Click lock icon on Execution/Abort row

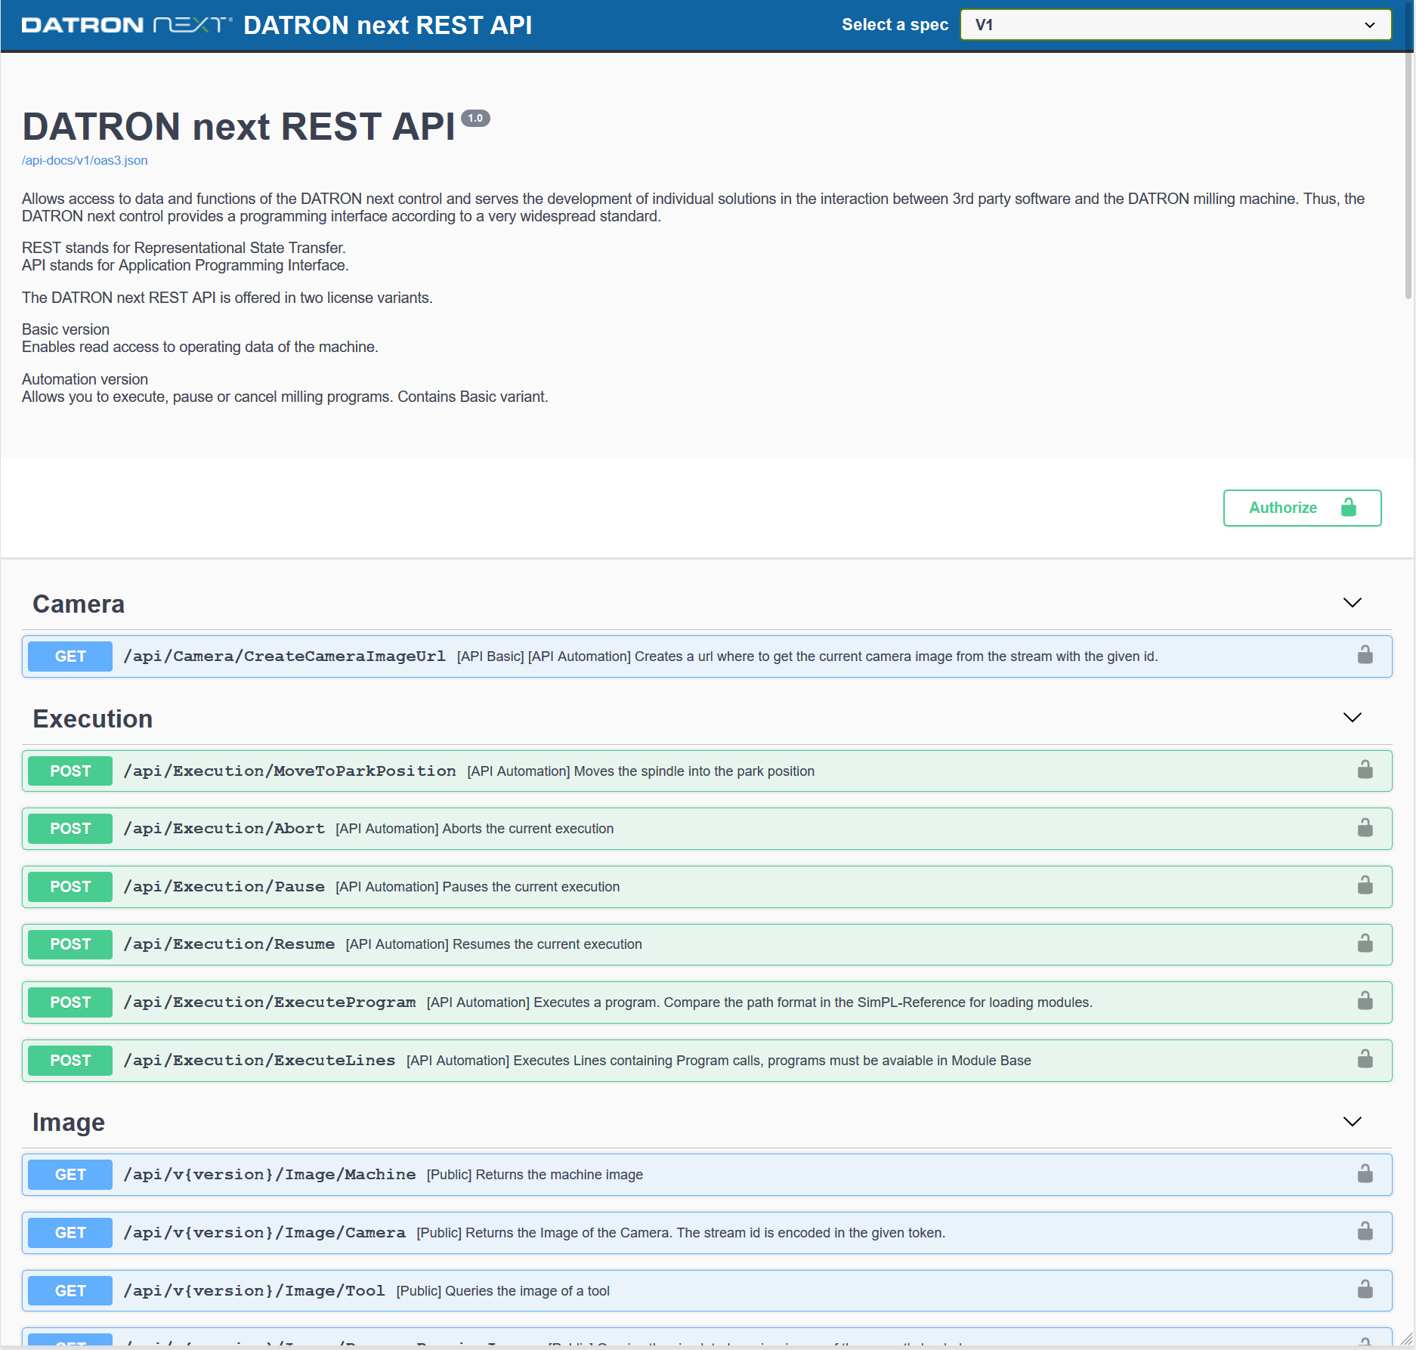1365,828
